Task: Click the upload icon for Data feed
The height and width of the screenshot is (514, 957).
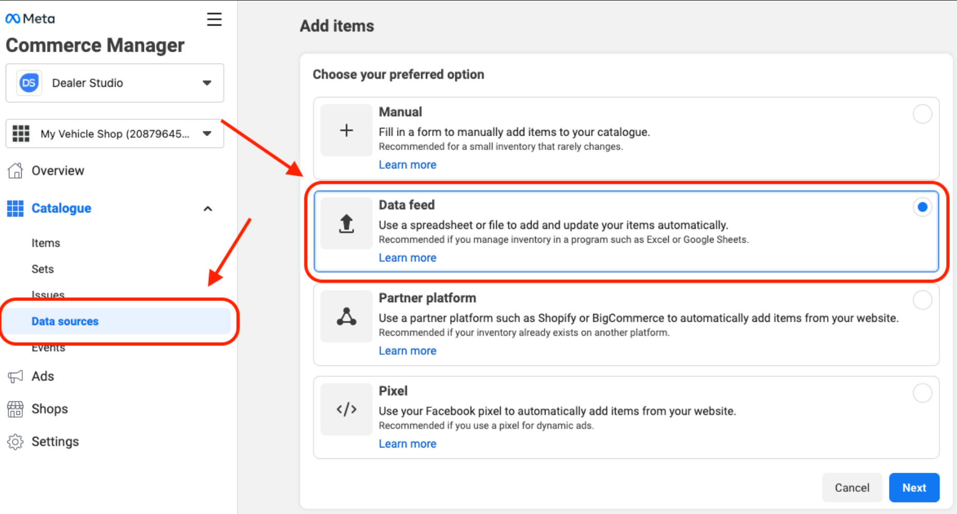Action: (x=346, y=223)
